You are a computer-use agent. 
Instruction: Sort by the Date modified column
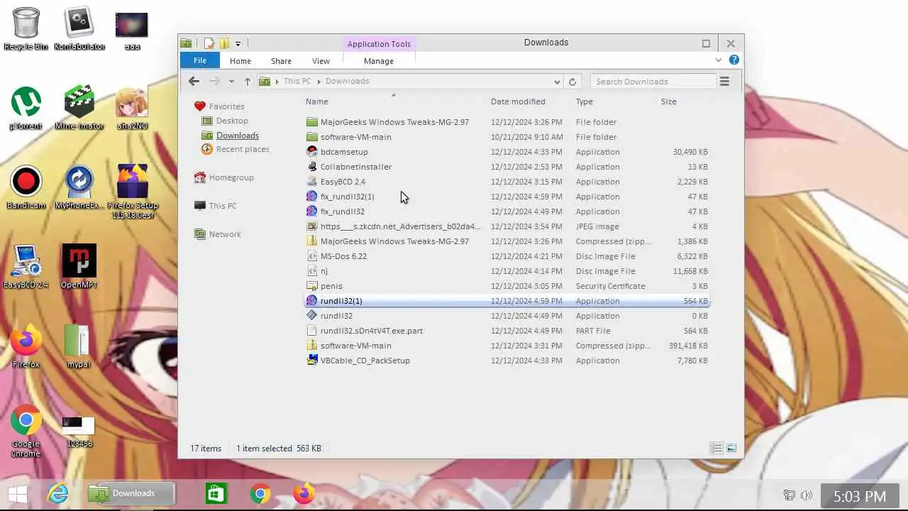click(518, 101)
